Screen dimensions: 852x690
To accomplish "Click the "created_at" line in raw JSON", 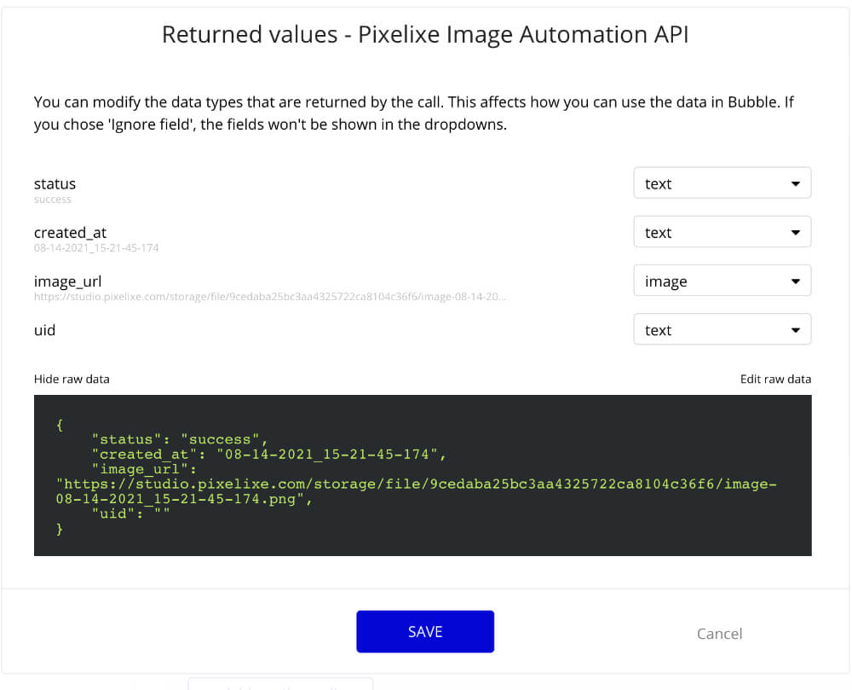I will coord(268,454).
